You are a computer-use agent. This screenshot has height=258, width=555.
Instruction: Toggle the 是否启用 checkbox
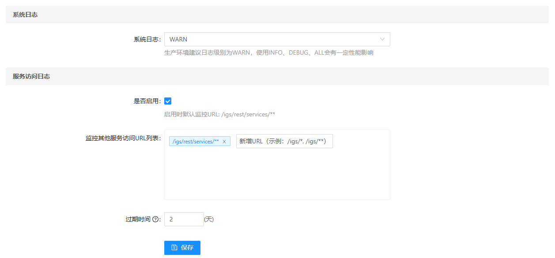(168, 101)
